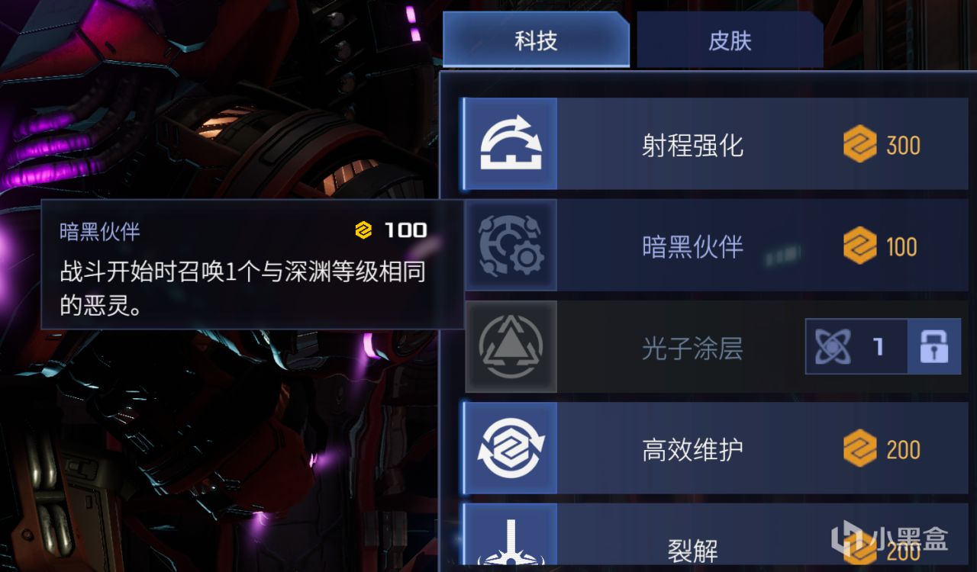977x572 pixels.
Task: Select the 高效维护 recycle icon
Action: coord(510,448)
